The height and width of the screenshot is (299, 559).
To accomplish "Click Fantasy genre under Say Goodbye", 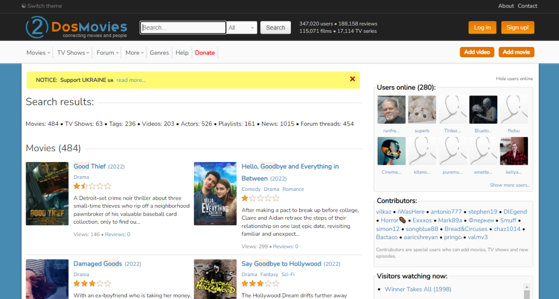I will click(269, 274).
